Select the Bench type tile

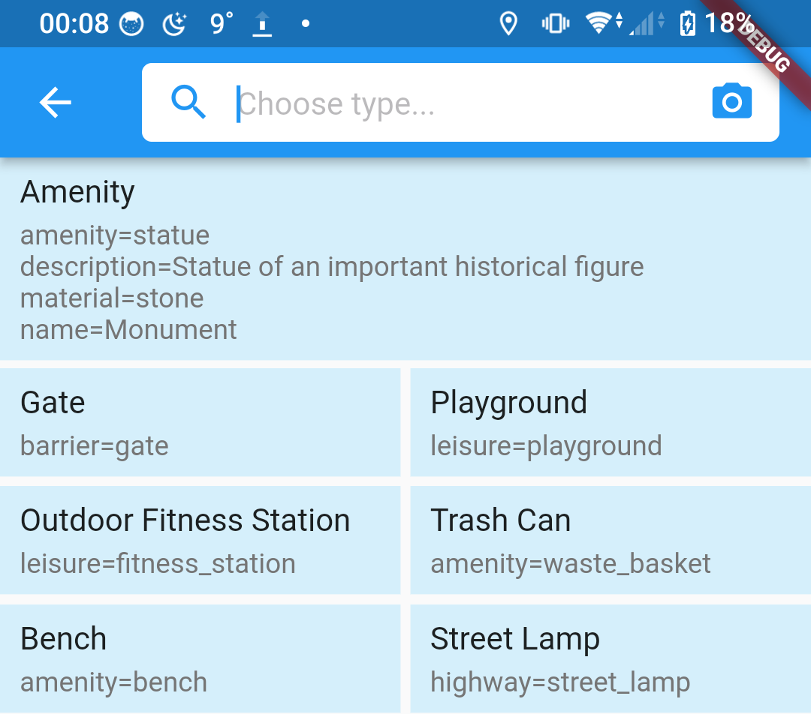coord(200,658)
